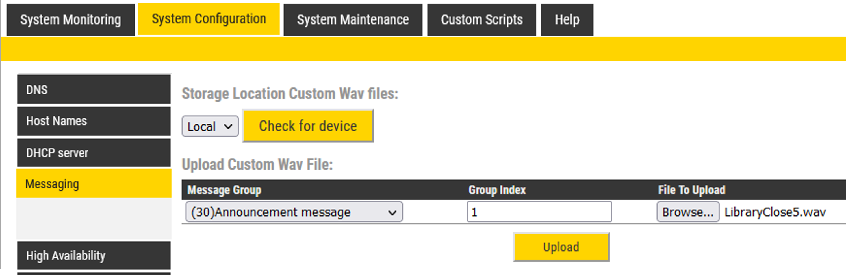846x275 pixels.
Task: Open DNS settings in the sidebar
Action: tap(94, 89)
